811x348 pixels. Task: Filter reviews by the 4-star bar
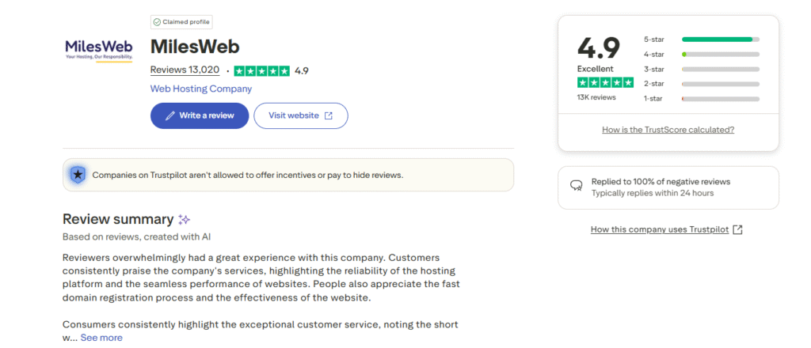[x=720, y=54]
